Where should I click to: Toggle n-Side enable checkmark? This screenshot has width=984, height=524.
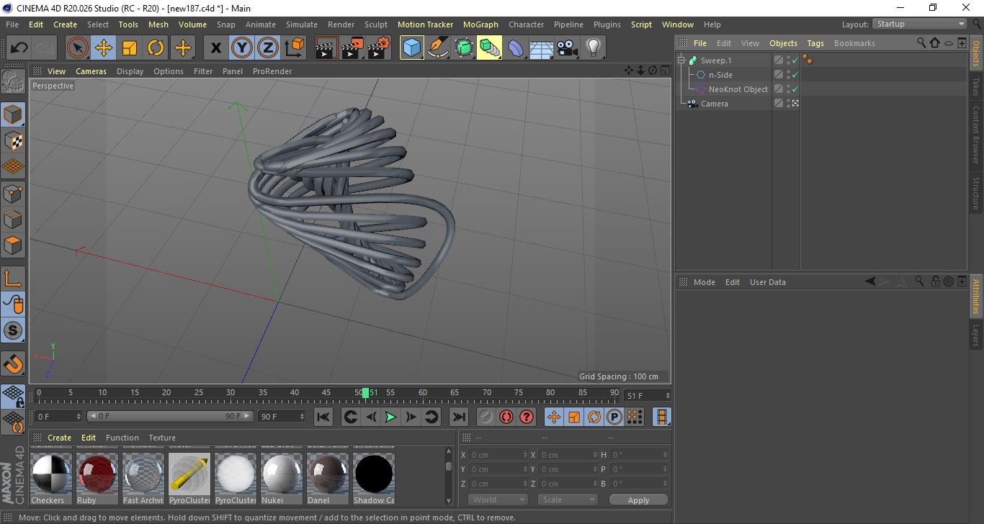tap(795, 75)
